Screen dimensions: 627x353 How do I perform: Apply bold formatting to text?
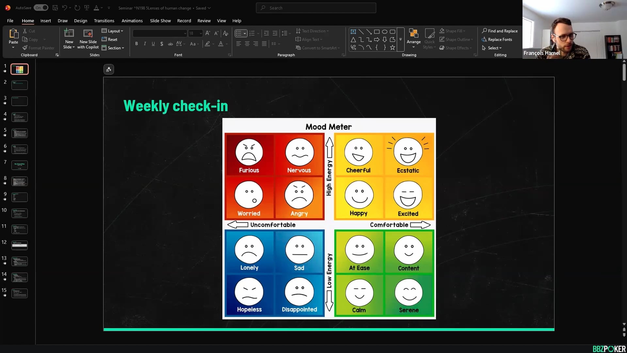(137, 43)
